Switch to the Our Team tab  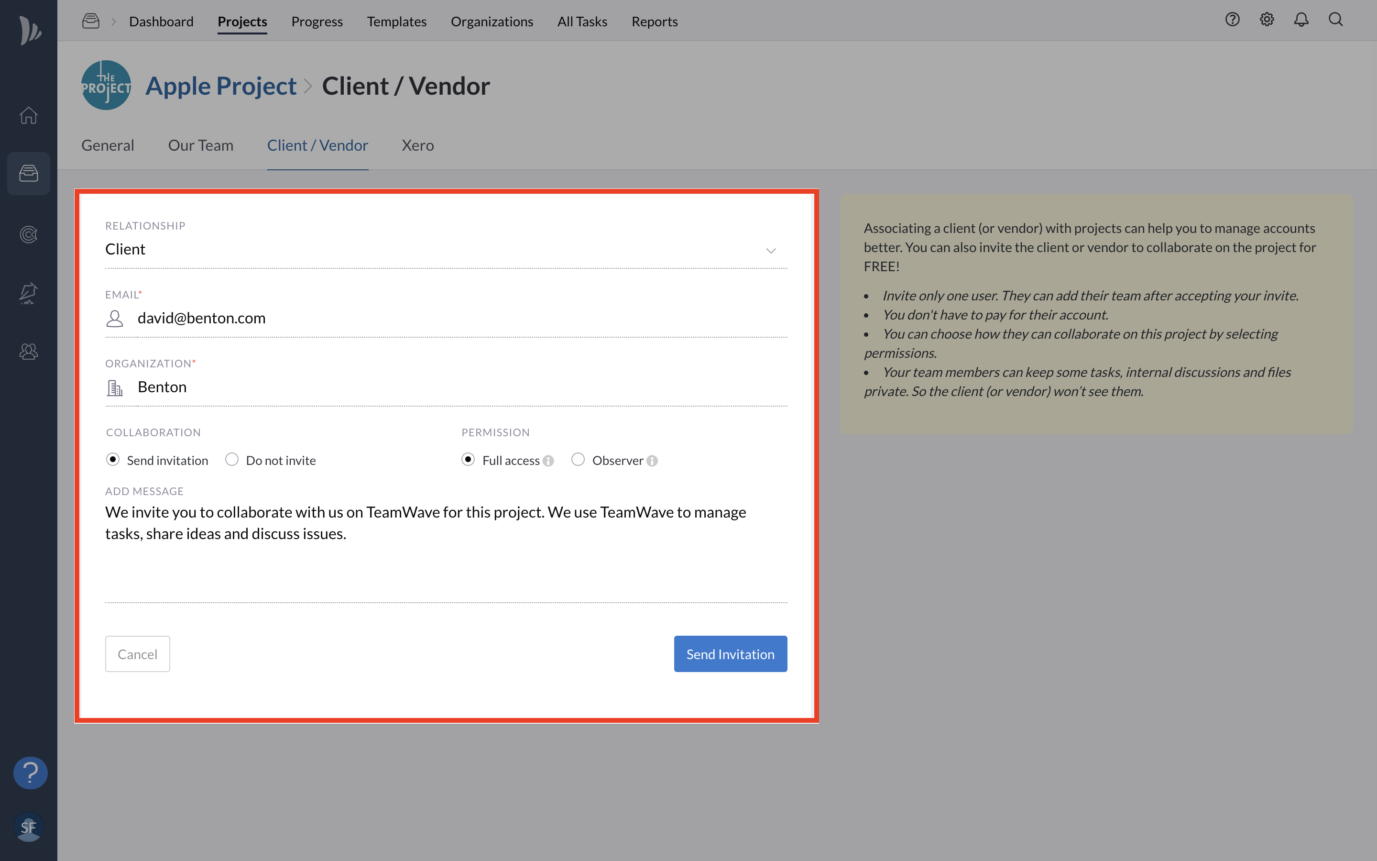click(x=200, y=146)
